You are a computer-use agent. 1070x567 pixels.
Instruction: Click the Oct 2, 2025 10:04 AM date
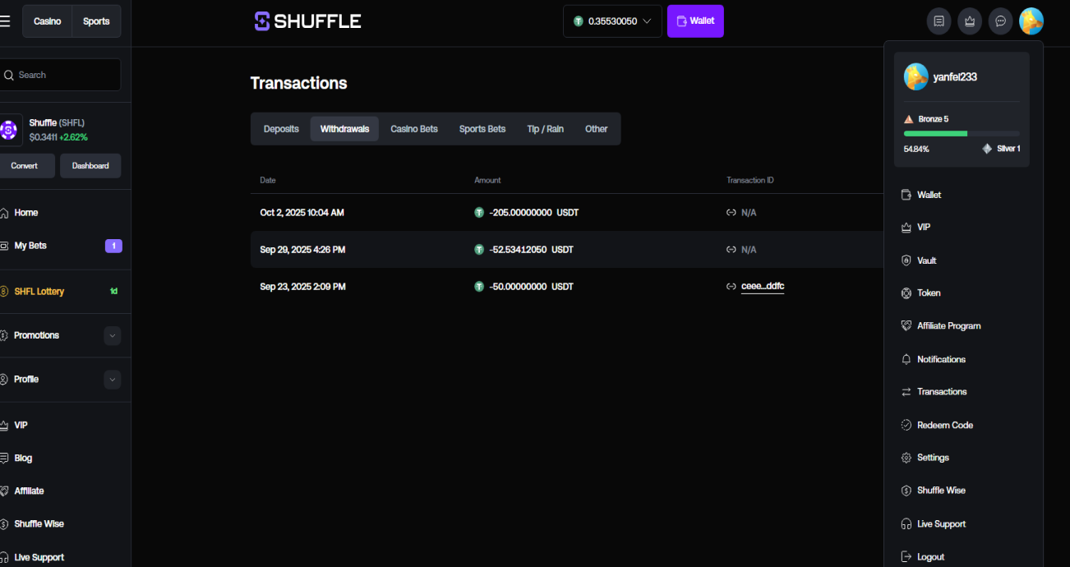coord(302,213)
